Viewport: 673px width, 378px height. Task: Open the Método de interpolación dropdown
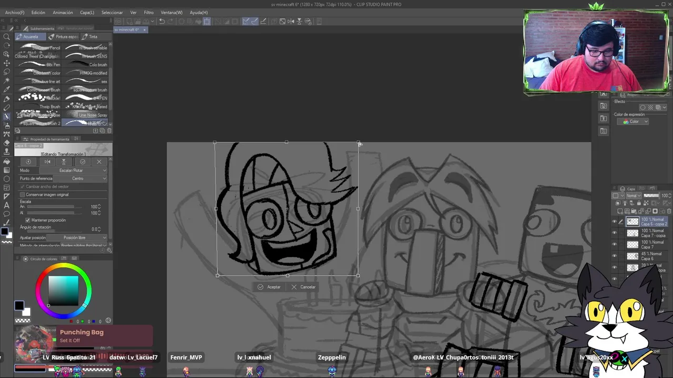[83, 245]
